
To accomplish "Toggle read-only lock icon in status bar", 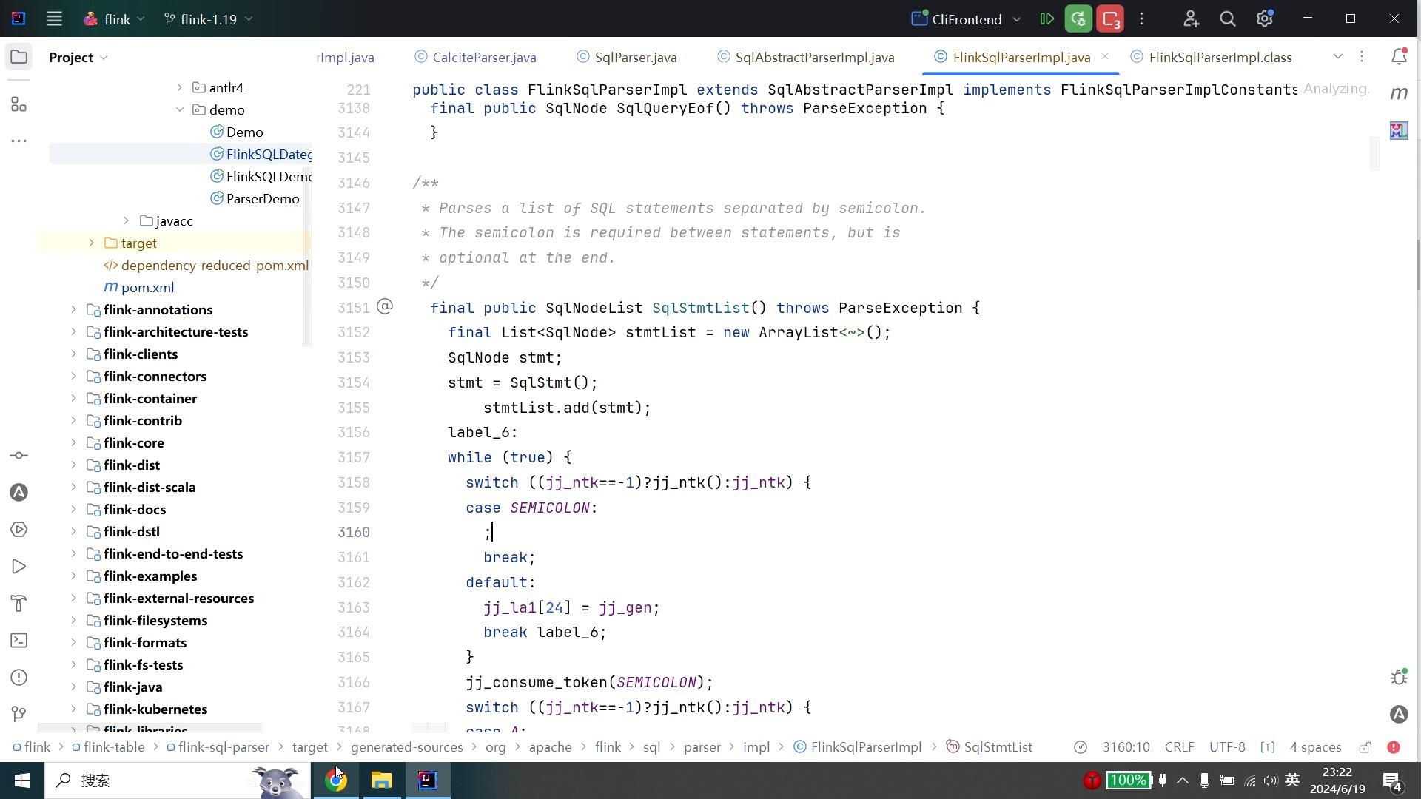I will (x=1365, y=747).
